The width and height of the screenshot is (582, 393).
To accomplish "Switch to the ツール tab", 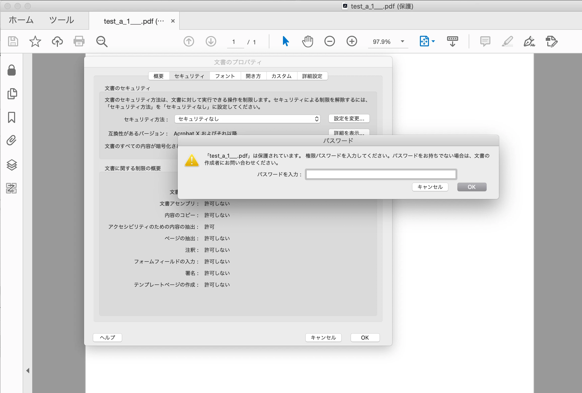I will click(62, 20).
